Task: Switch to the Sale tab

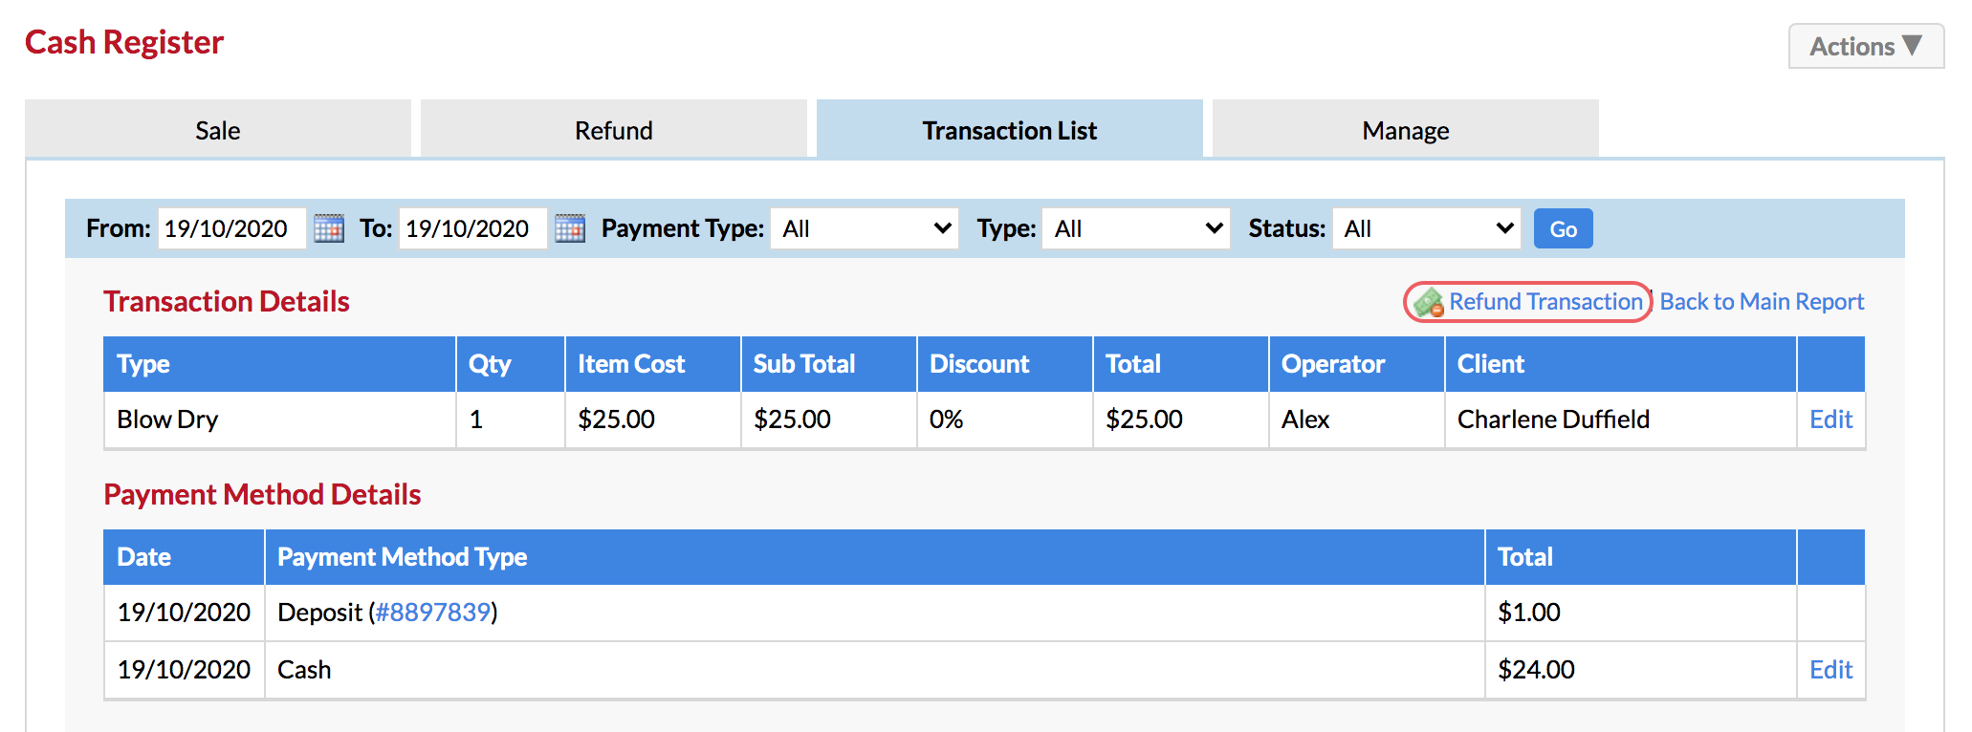Action: 218,130
